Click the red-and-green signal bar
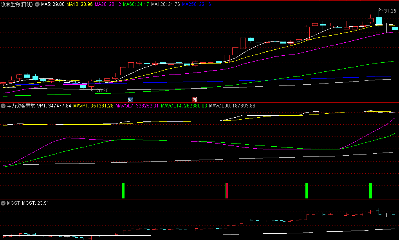Image resolution: width=399 pixels, height=240 pixels. 227,191
